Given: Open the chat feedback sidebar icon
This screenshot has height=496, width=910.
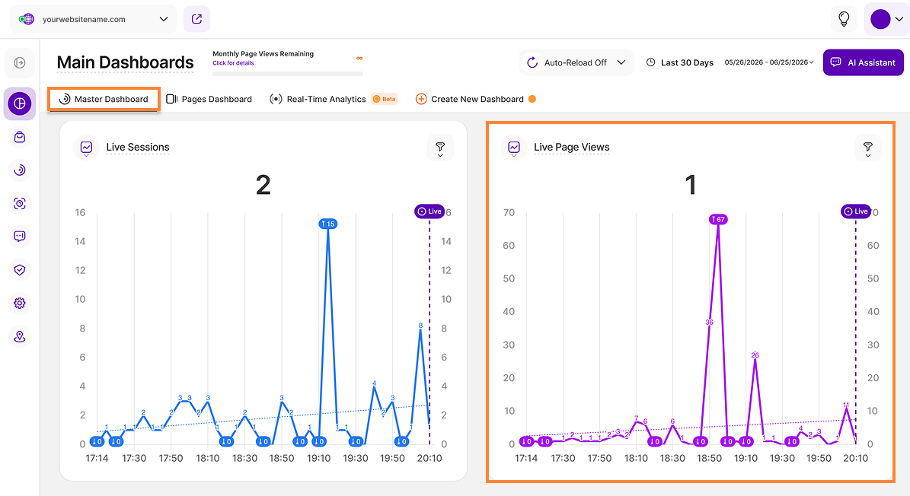Looking at the screenshot, I should [x=20, y=237].
